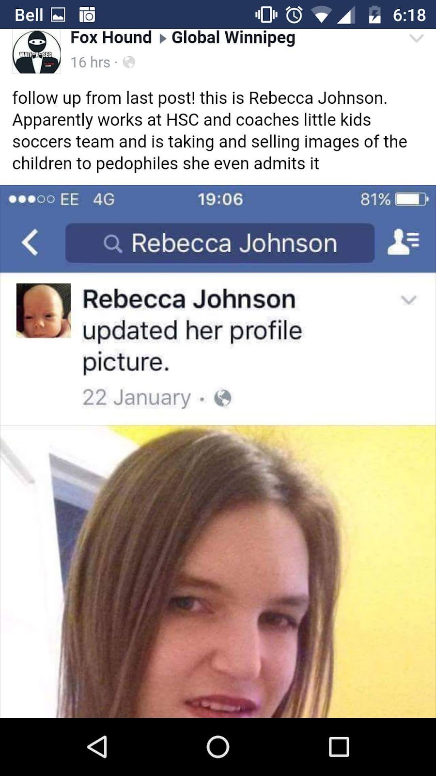This screenshot has width=436, height=776.
Task: Expand the post options chevron beside Fox Hound
Action: pos(417,38)
